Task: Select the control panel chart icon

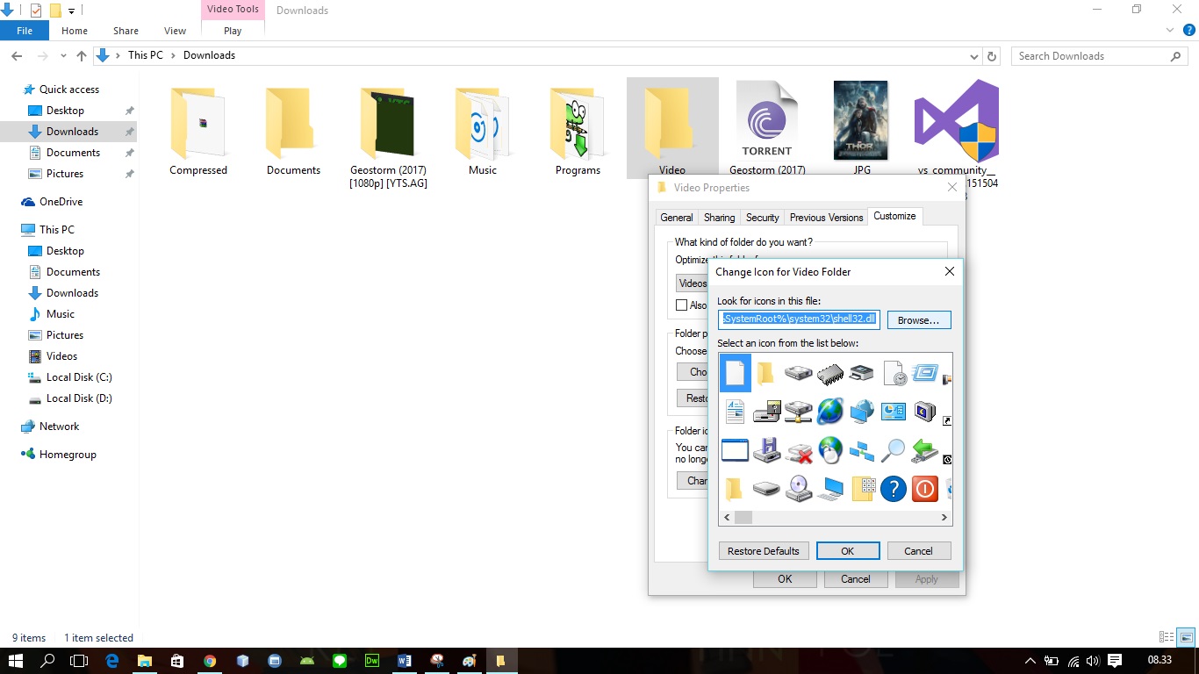Action: point(894,411)
